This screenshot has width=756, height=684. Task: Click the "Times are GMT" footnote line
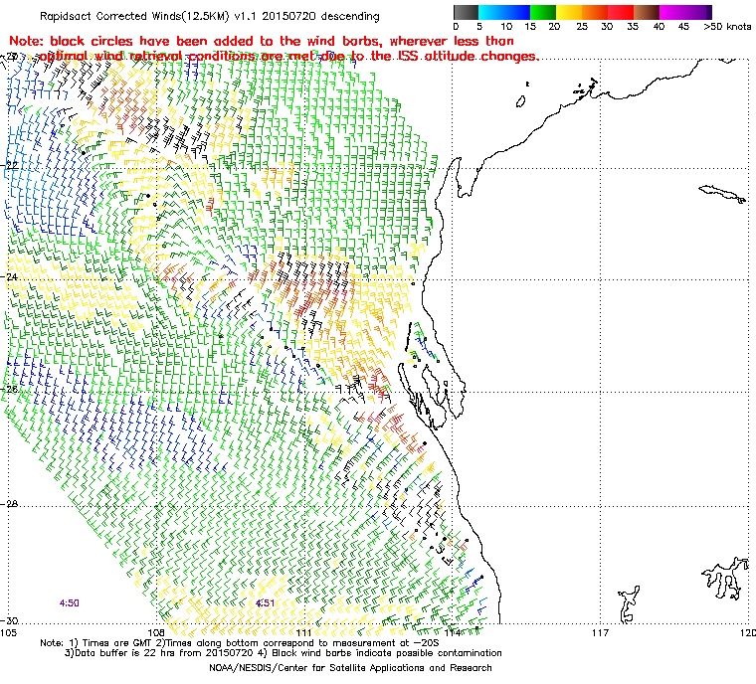coord(240,643)
